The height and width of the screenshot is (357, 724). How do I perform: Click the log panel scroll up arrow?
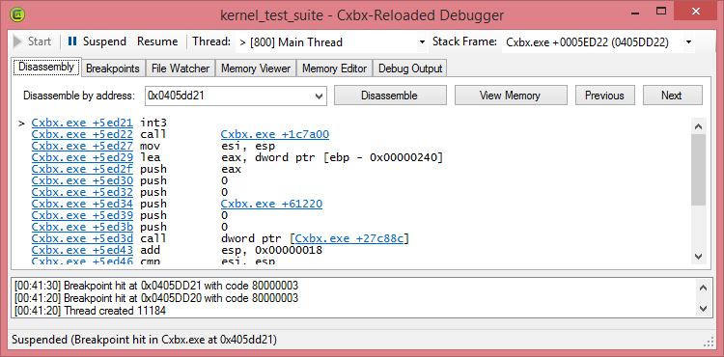click(703, 288)
